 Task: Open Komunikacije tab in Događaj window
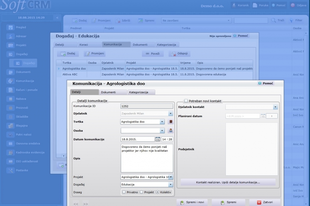116,45
